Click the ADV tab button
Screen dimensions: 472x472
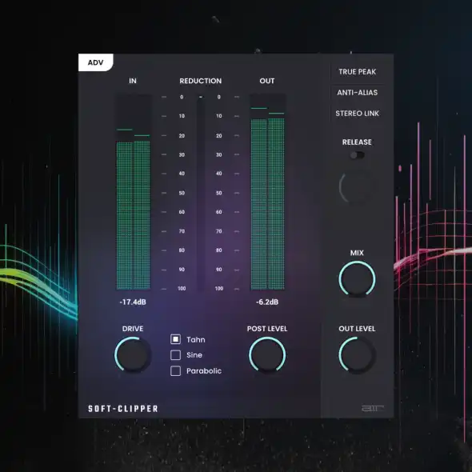96,62
